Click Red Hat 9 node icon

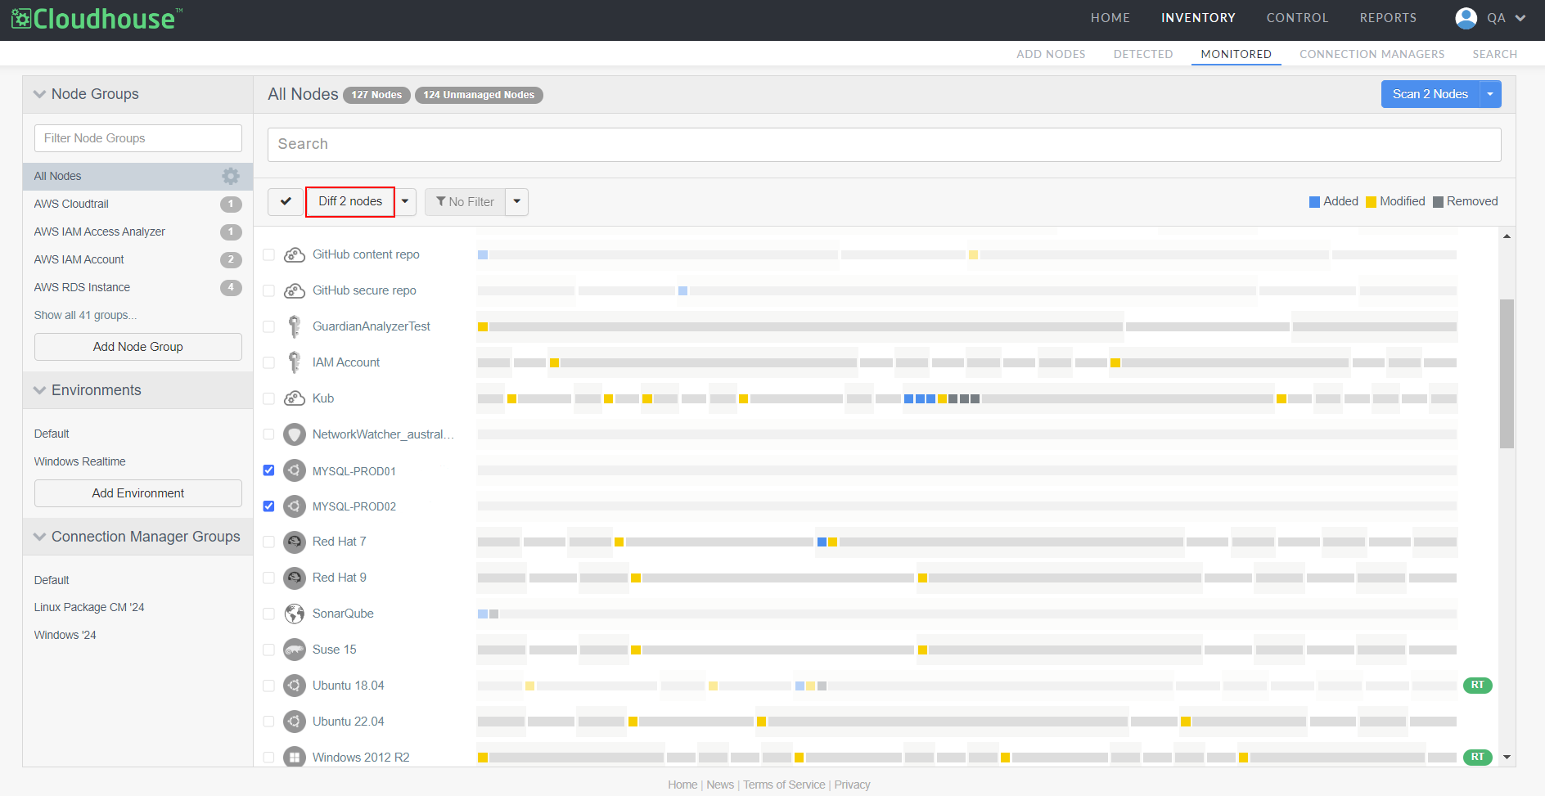(x=295, y=578)
